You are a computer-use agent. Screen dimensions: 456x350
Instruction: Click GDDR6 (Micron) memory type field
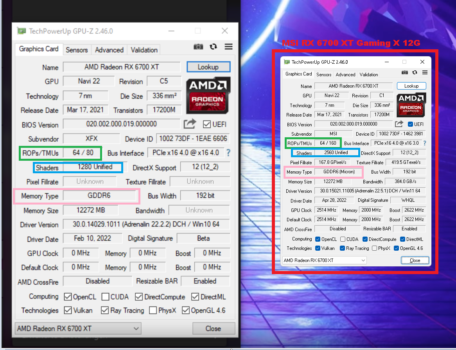pos(339,172)
